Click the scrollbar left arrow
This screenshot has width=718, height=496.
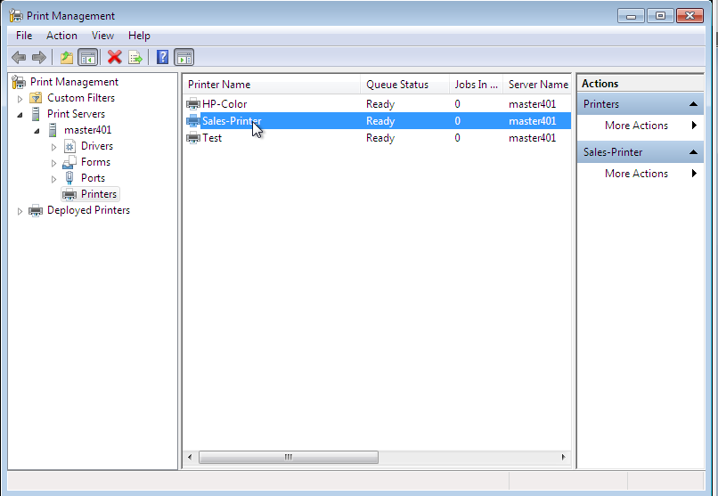point(190,457)
